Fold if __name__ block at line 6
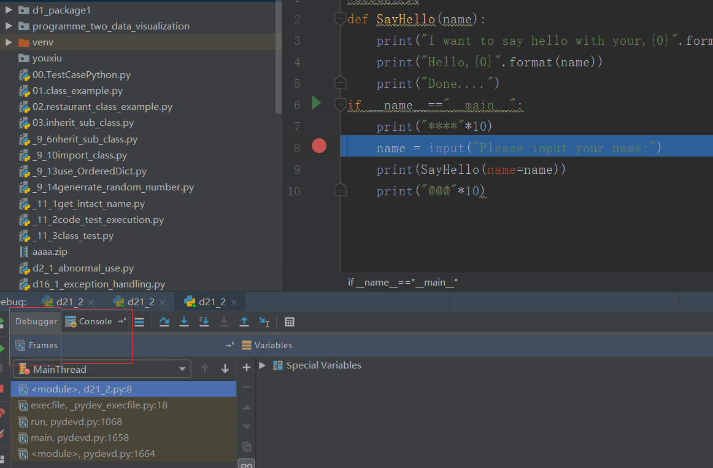Image resolution: width=713 pixels, height=468 pixels. pos(340,105)
